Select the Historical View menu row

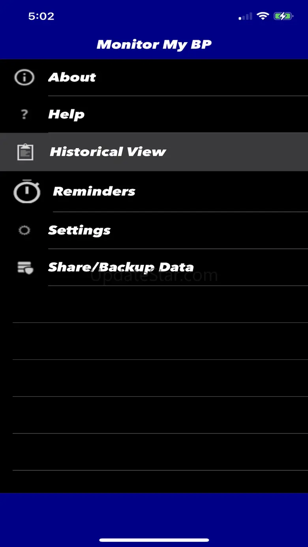[108, 152]
